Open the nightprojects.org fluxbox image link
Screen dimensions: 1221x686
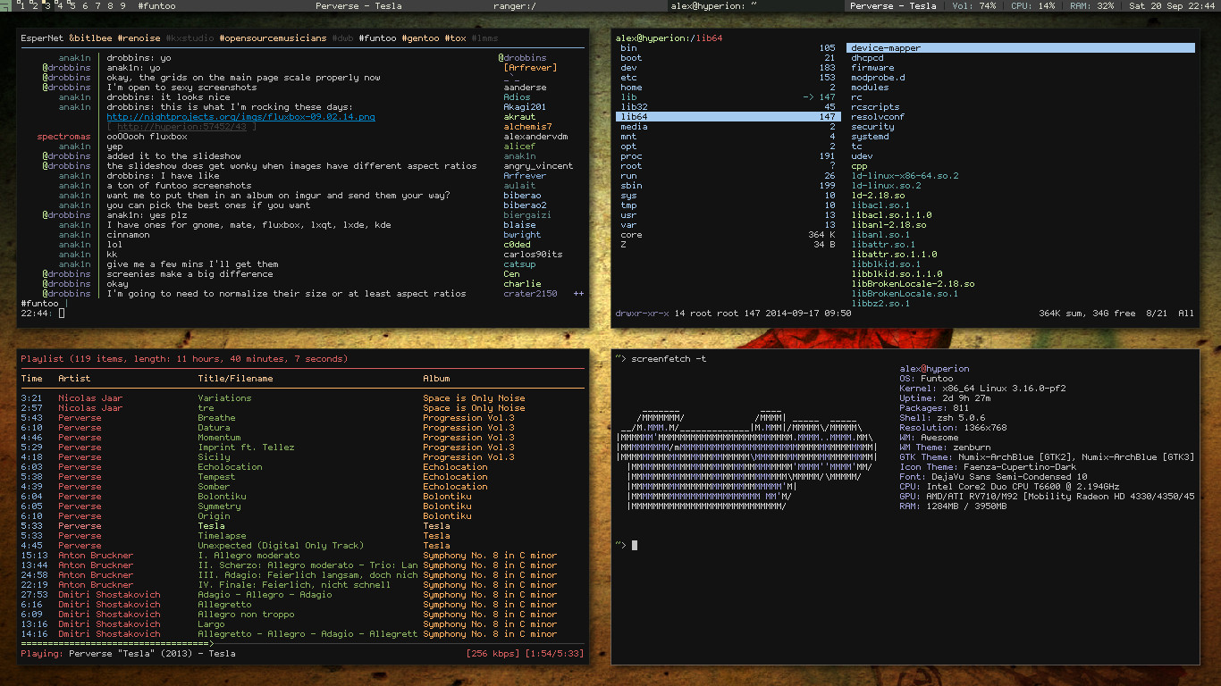coord(240,117)
